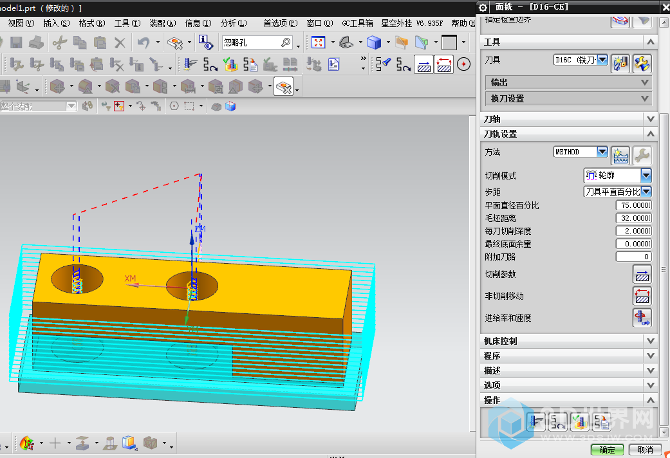
Task: Select the blue shaded cube rendering icon
Action: (x=374, y=42)
